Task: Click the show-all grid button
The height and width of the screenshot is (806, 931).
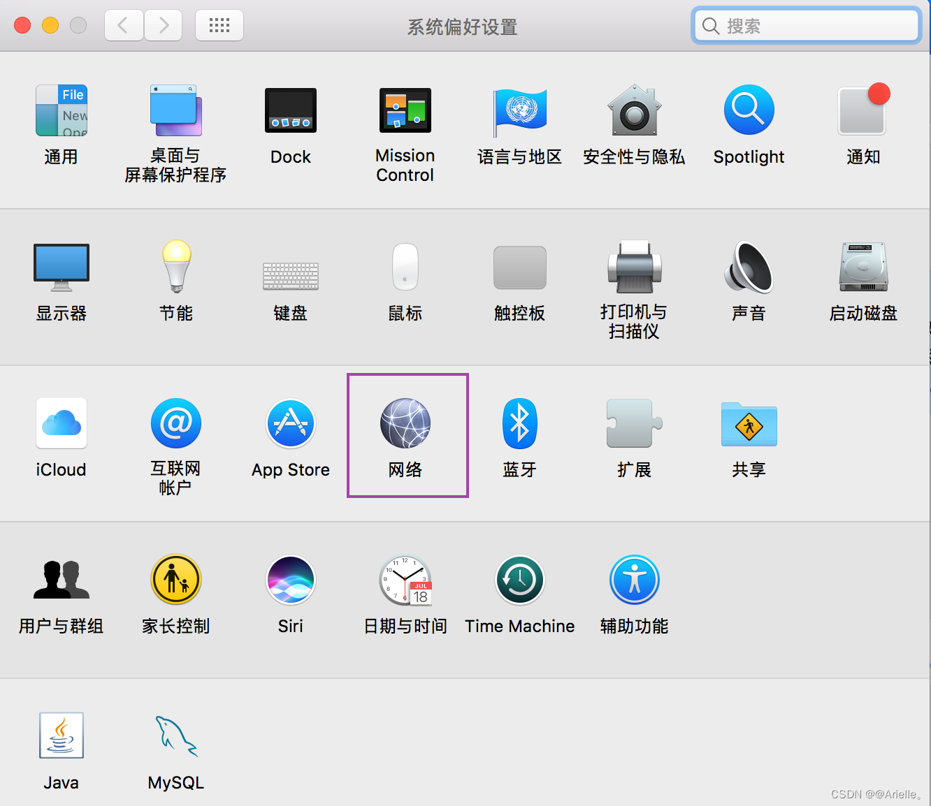Action: pos(219,26)
